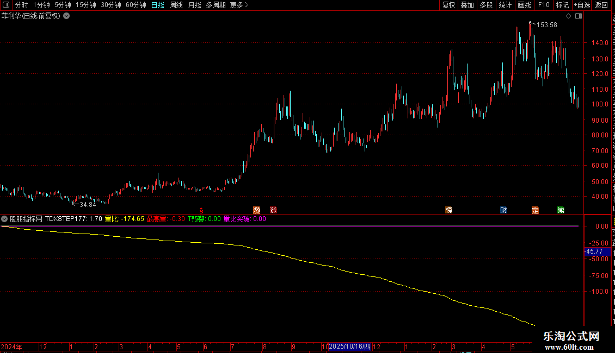Open the 定 event marker

tap(535, 210)
